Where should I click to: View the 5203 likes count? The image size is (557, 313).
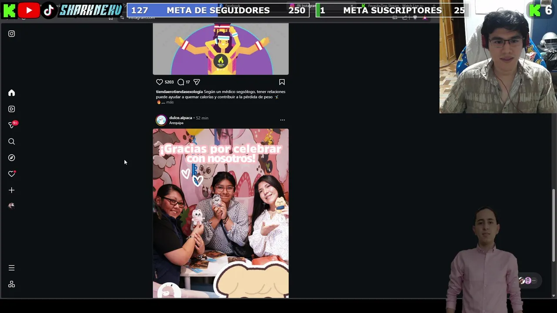coord(169,82)
